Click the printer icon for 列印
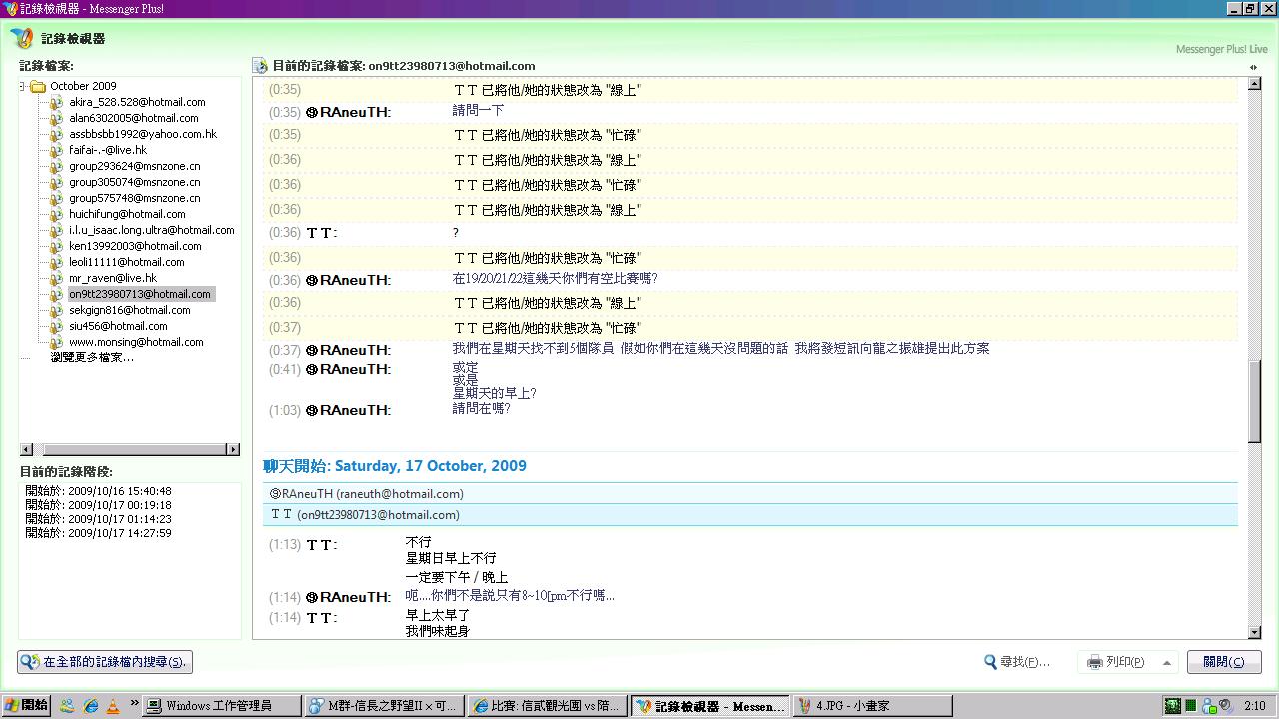The width and height of the screenshot is (1279, 719). pyautogui.click(x=1095, y=662)
